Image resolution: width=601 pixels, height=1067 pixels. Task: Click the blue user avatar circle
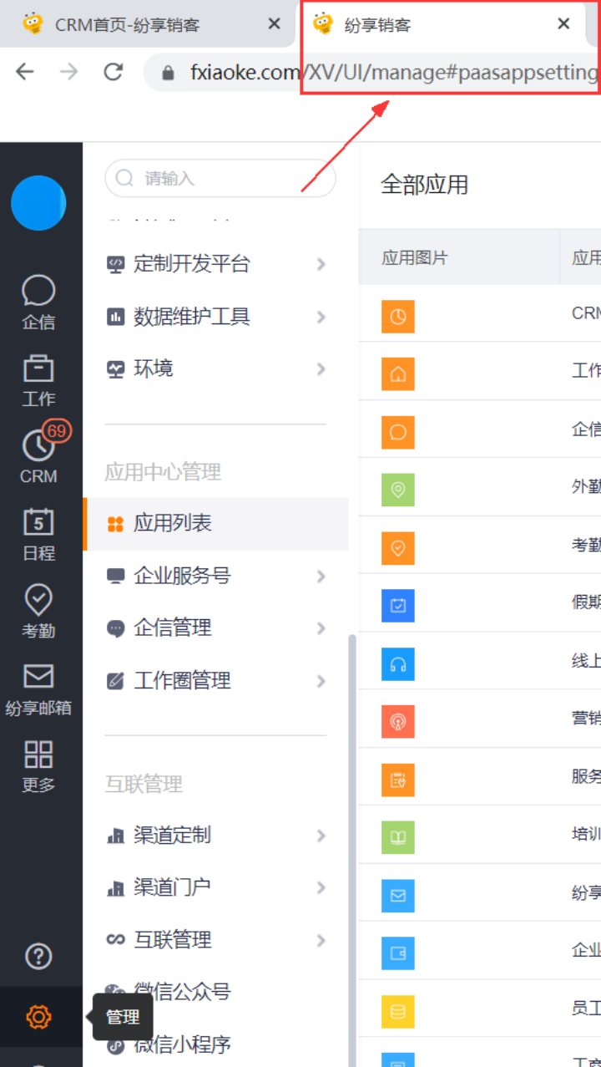click(x=38, y=203)
